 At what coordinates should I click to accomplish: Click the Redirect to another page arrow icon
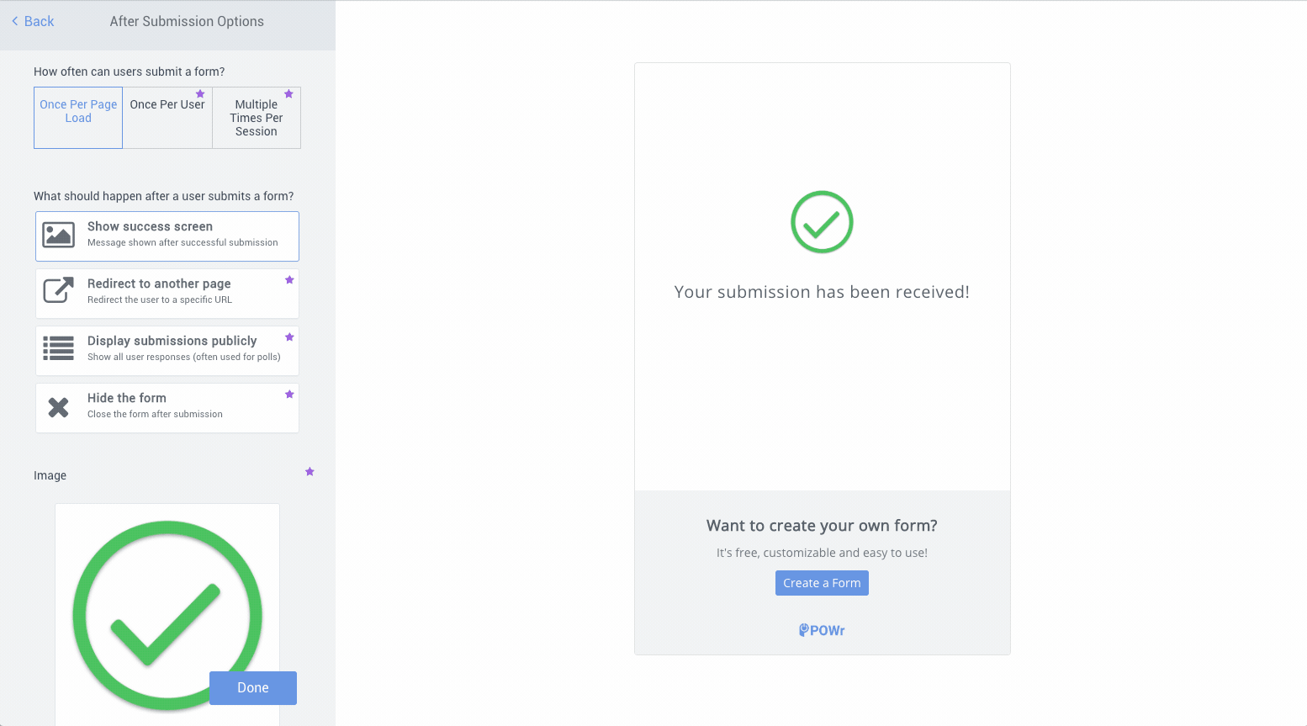pyautogui.click(x=59, y=289)
